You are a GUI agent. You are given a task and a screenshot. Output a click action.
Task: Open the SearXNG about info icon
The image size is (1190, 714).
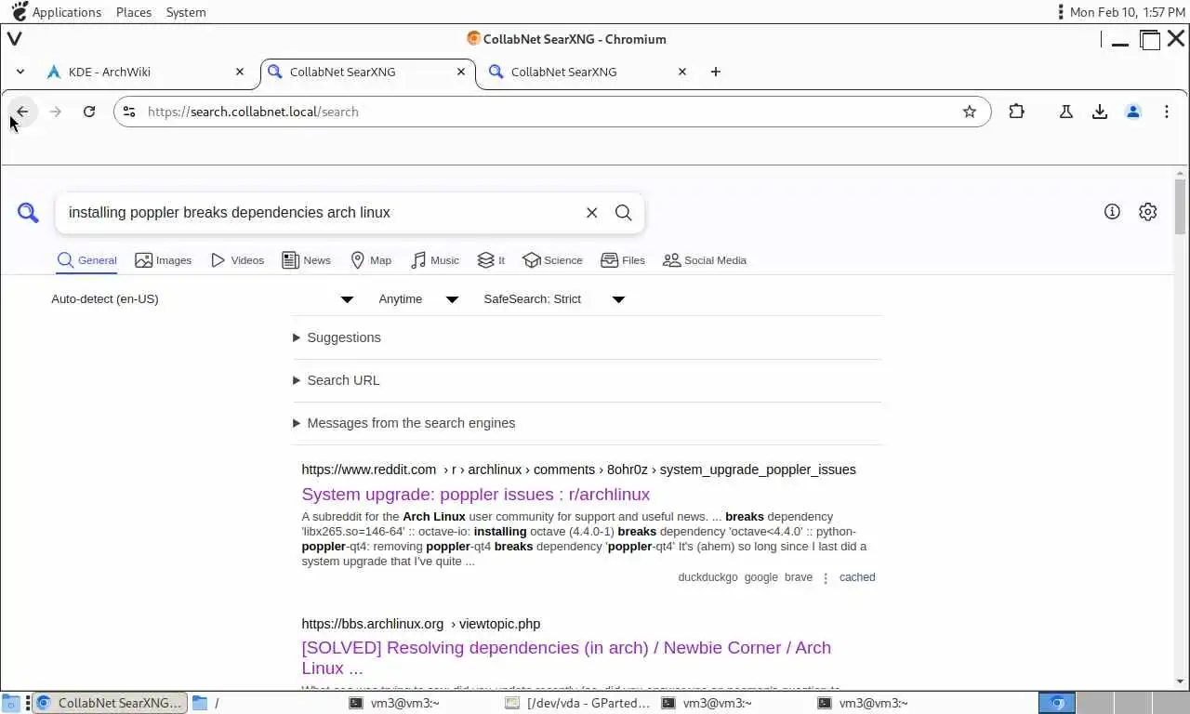click(1112, 212)
